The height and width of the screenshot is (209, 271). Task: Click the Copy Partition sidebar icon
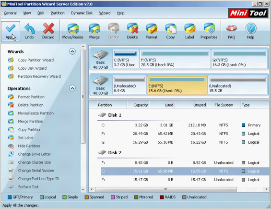pyautogui.click(x=11, y=130)
